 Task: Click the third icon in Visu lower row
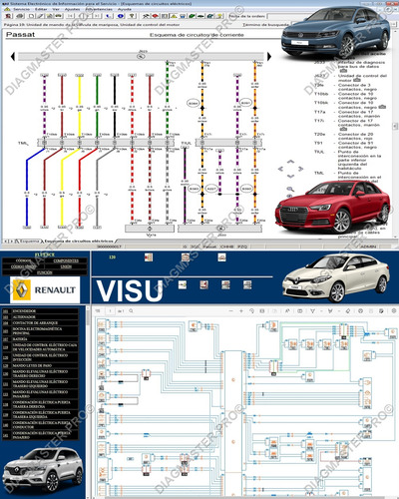[225, 284]
